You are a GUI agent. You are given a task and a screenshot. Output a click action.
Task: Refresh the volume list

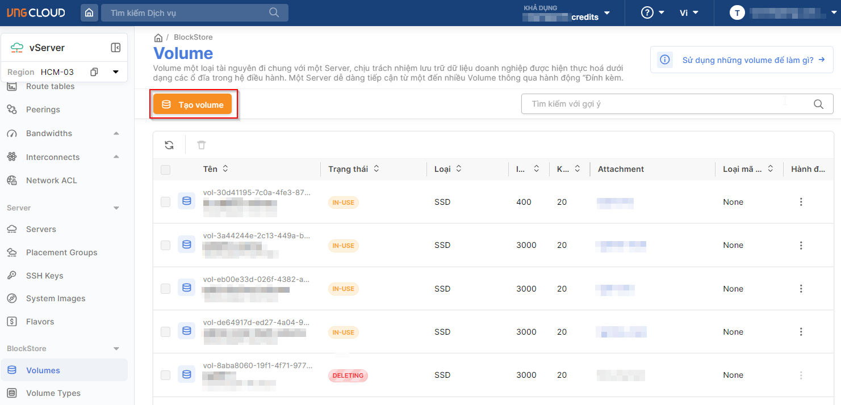(x=169, y=145)
